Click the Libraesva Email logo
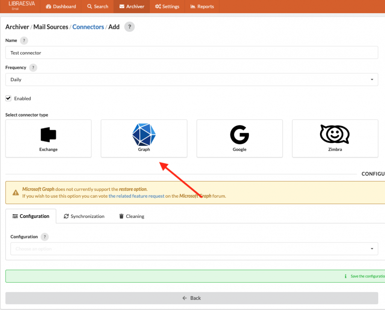Viewport: 385px width, 310px height. (21, 6)
